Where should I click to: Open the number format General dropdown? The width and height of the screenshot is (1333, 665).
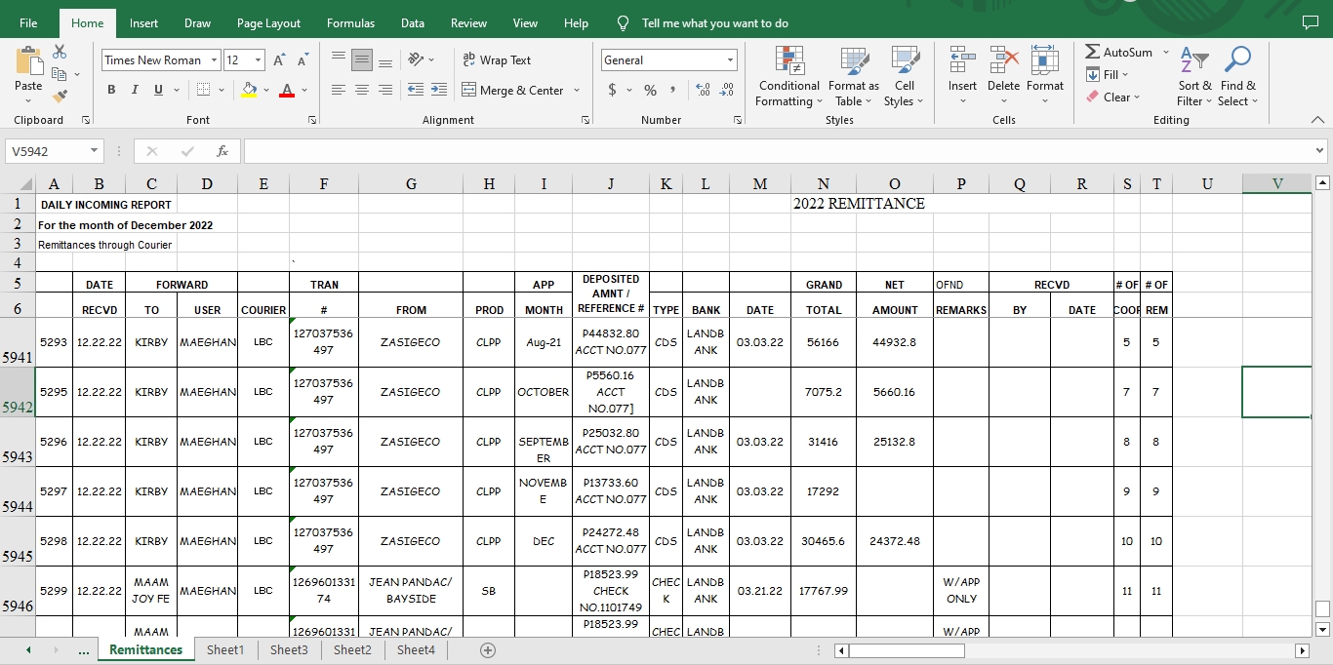(730, 60)
